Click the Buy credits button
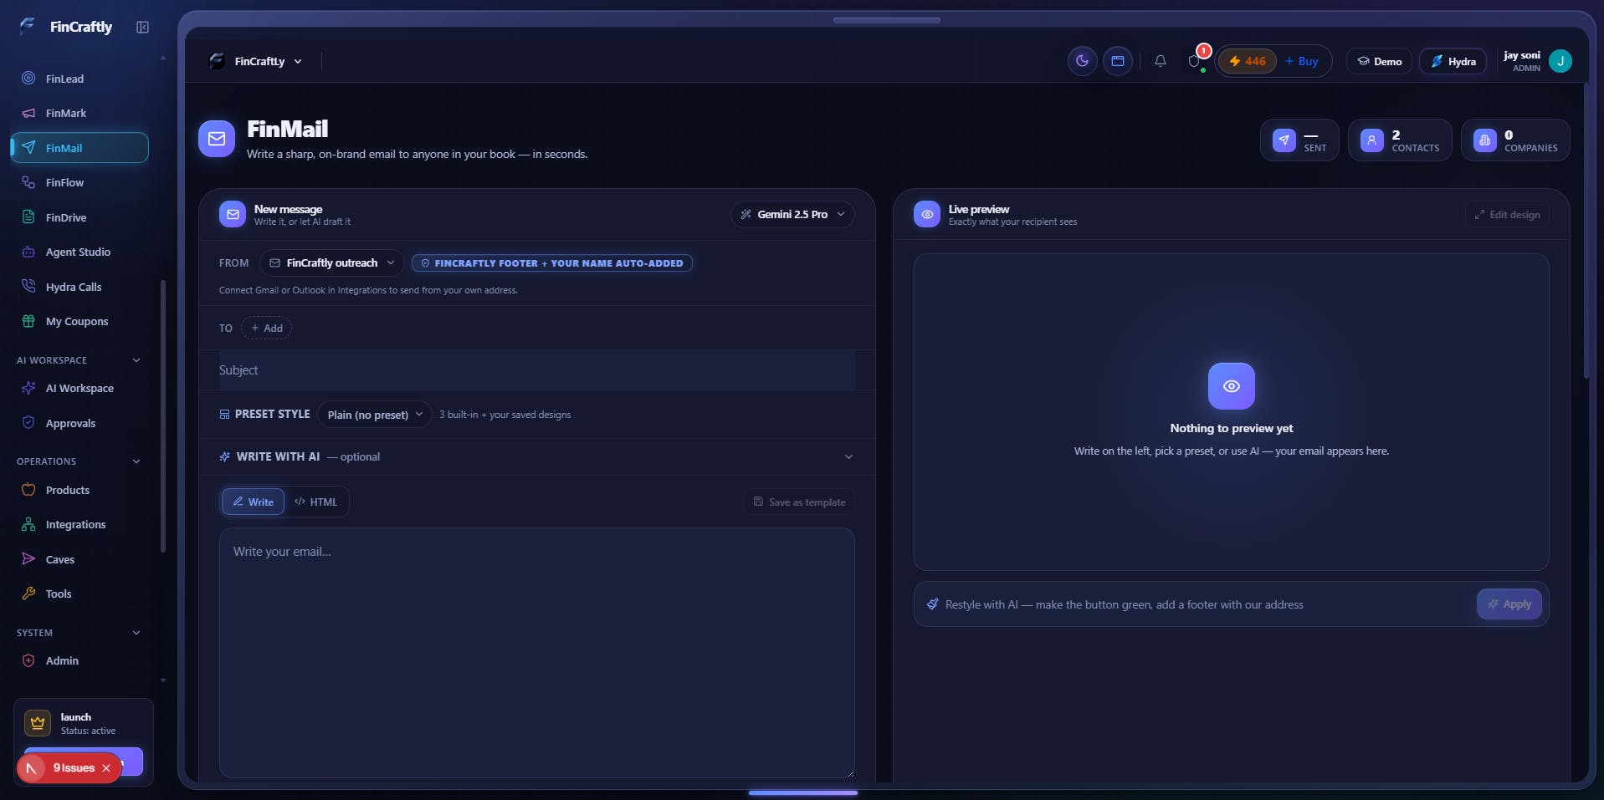The height and width of the screenshot is (800, 1604). click(x=1302, y=61)
